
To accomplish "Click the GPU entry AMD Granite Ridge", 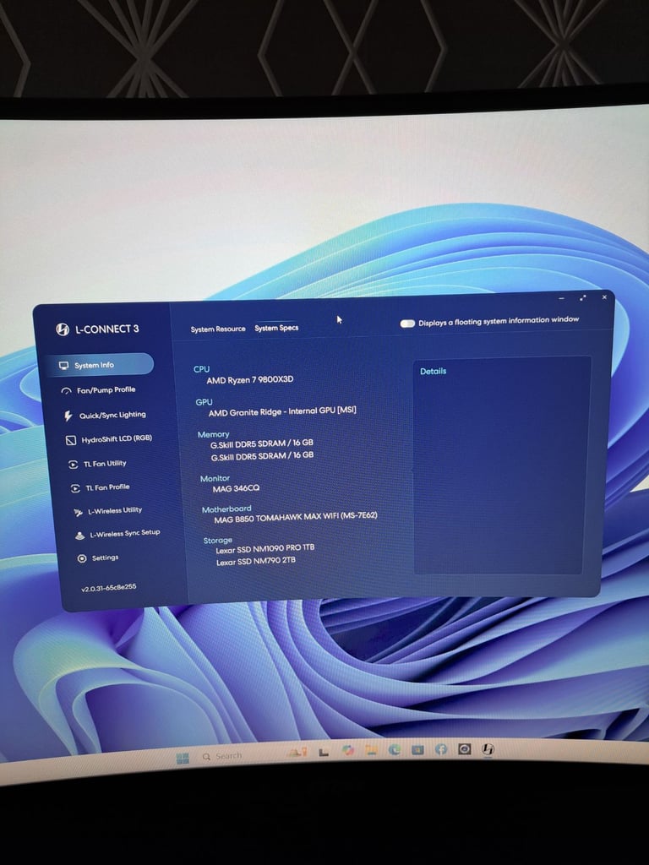I will [282, 411].
